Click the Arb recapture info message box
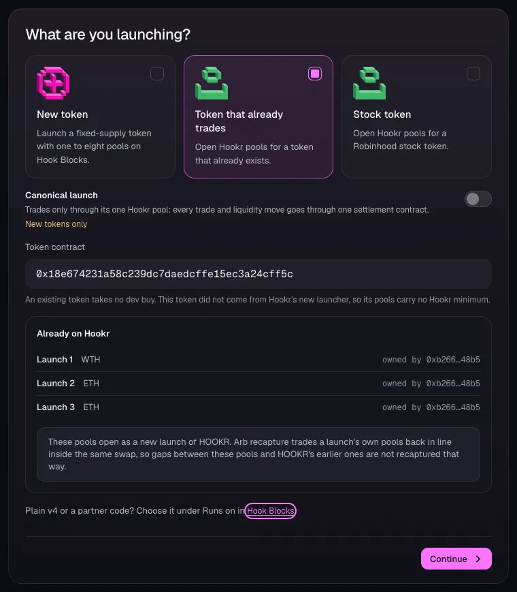 pyautogui.click(x=258, y=454)
